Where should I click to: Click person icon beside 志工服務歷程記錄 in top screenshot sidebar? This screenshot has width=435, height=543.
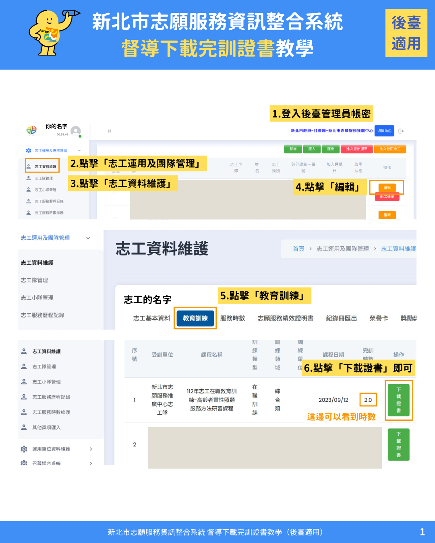click(29, 201)
